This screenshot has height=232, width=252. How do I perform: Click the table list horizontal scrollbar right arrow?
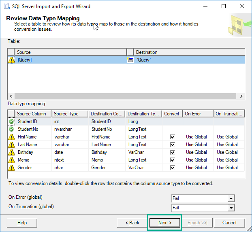pyautogui.click(x=241, y=96)
